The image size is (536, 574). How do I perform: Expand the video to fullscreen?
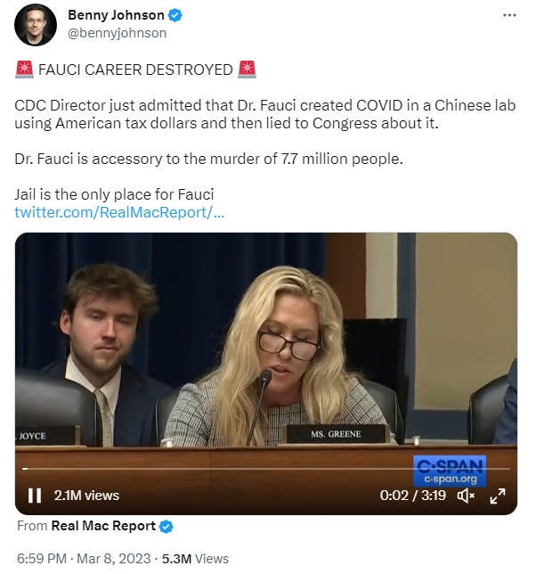(498, 496)
